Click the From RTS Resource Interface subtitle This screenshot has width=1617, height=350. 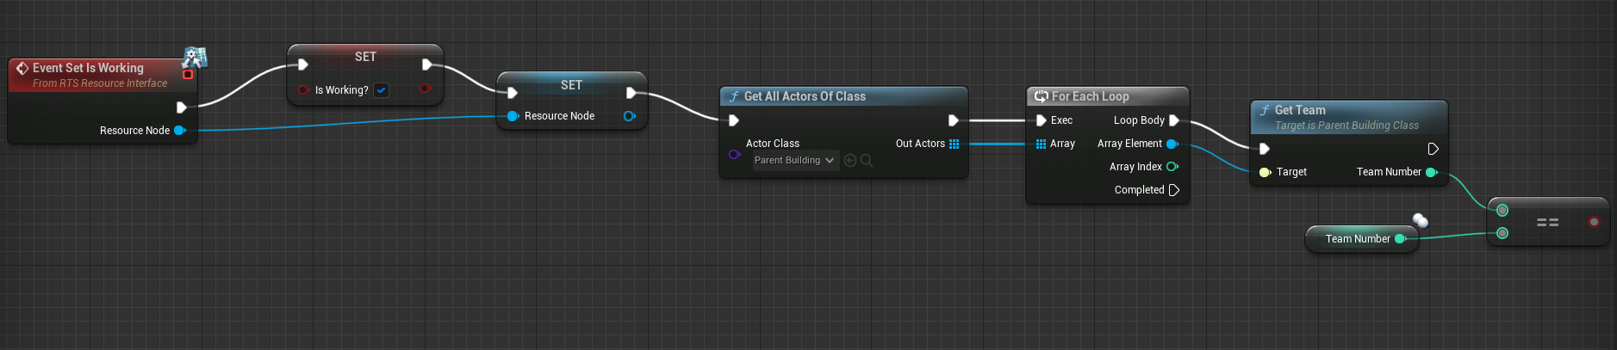pos(100,83)
